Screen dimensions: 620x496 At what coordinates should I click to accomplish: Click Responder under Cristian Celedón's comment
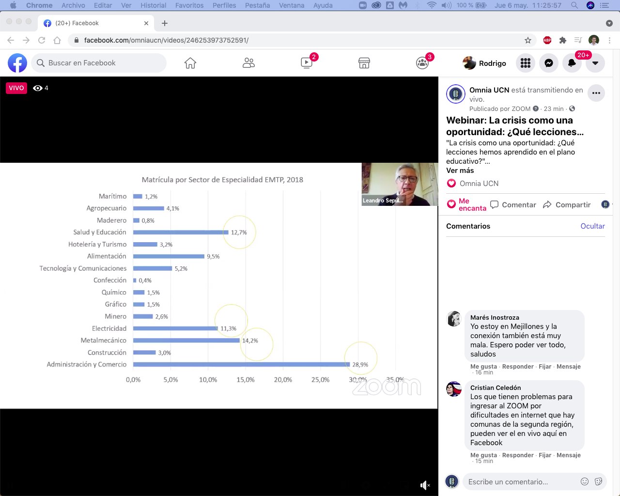[517, 455]
